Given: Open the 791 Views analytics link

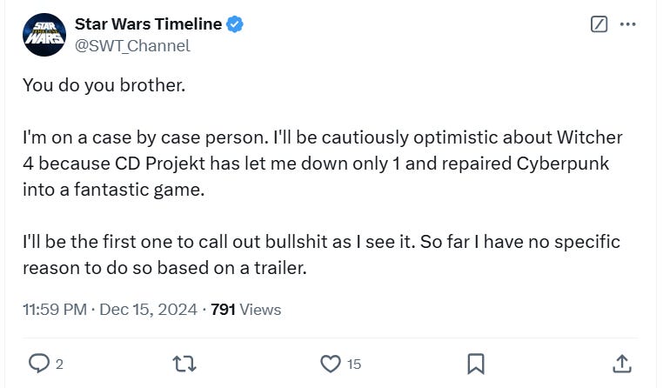Looking at the screenshot, I should pos(245,309).
